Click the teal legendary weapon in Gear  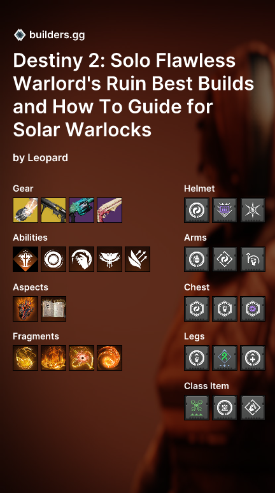click(81, 210)
